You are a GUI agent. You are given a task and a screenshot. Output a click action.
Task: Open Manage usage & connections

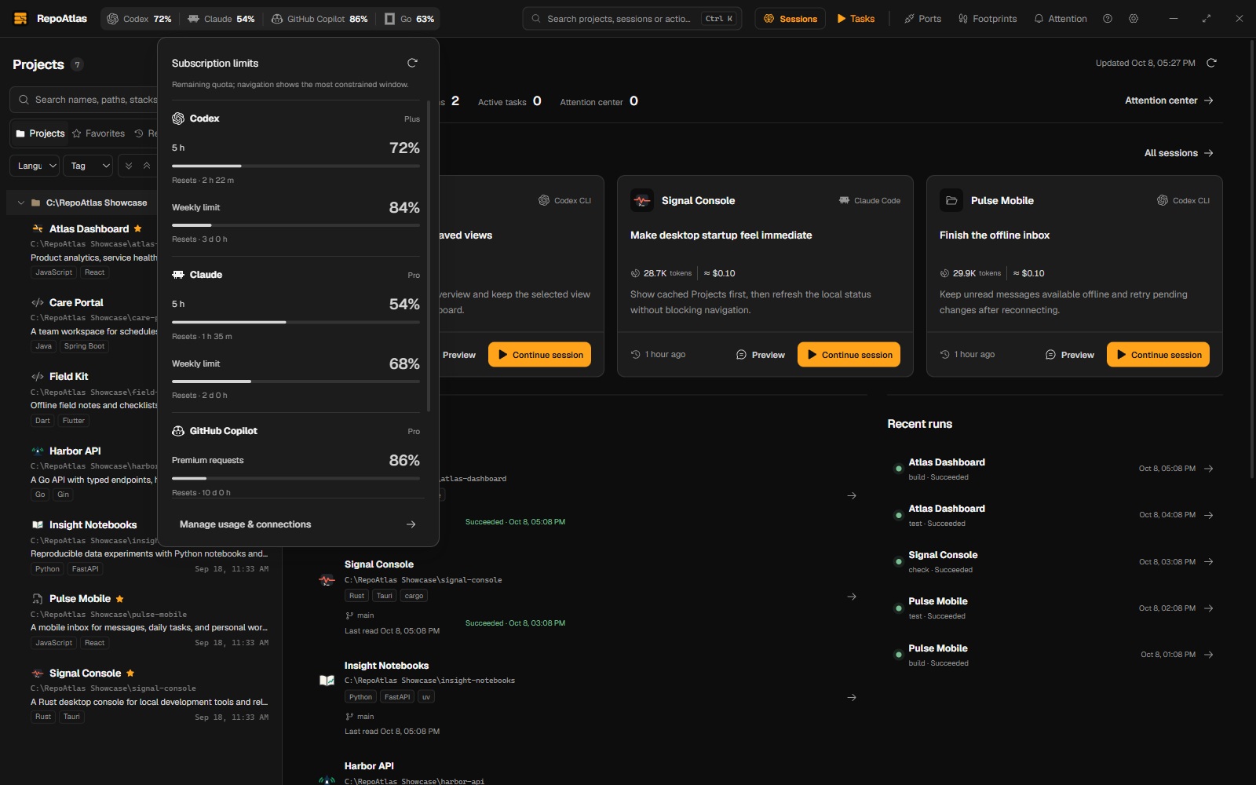298,524
